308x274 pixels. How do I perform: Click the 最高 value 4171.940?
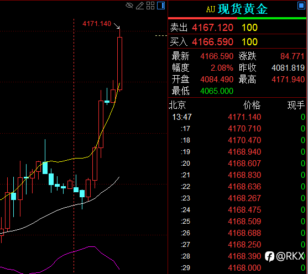coord(288,80)
